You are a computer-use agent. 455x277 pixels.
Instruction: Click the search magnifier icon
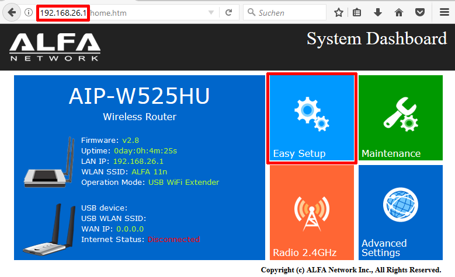(x=251, y=12)
